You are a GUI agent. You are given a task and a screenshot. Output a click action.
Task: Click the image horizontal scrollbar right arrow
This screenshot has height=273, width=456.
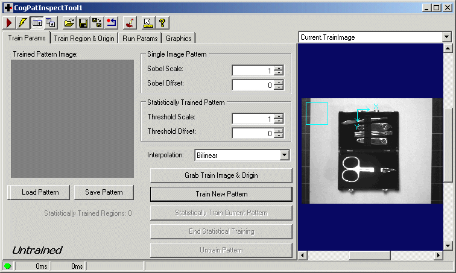439,256
